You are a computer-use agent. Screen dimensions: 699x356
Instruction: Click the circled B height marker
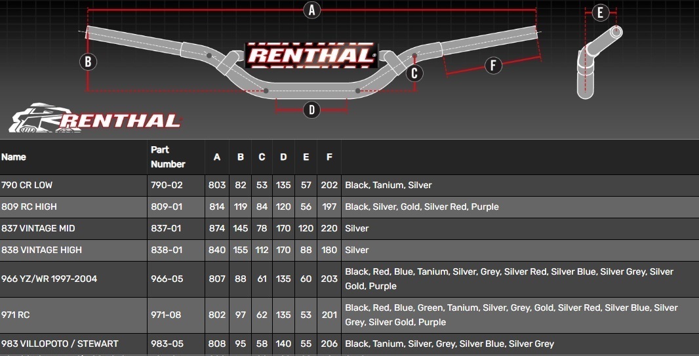click(88, 62)
